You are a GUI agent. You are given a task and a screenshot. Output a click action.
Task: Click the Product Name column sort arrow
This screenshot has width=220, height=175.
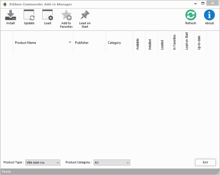[x=70, y=42]
